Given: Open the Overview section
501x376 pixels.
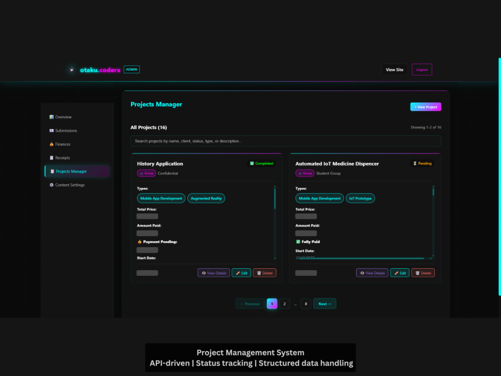Looking at the screenshot, I should 77,117.
